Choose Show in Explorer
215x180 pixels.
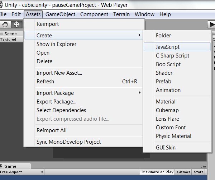point(83,44)
